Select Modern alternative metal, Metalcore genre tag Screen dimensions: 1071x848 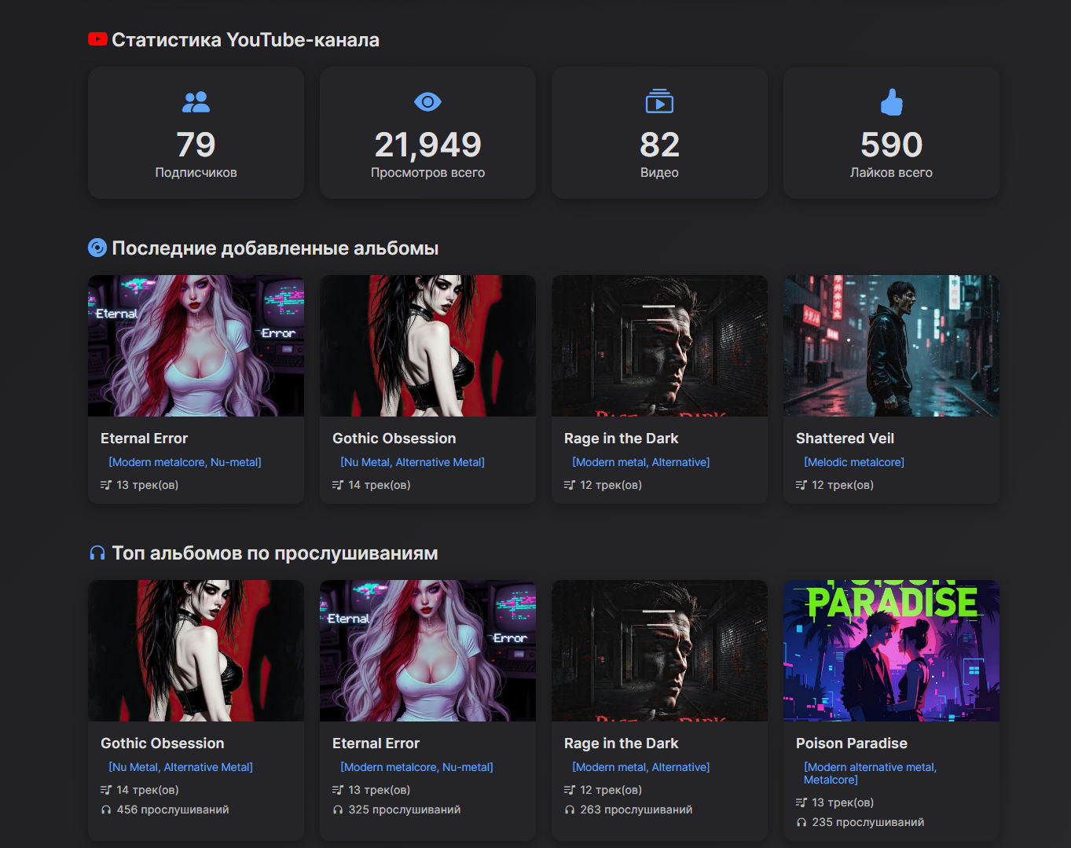click(x=870, y=773)
